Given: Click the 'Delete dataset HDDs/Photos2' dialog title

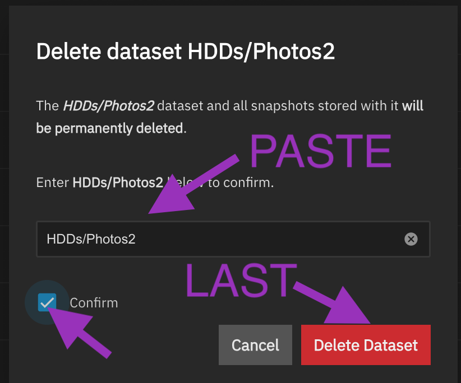Looking at the screenshot, I should click(185, 52).
